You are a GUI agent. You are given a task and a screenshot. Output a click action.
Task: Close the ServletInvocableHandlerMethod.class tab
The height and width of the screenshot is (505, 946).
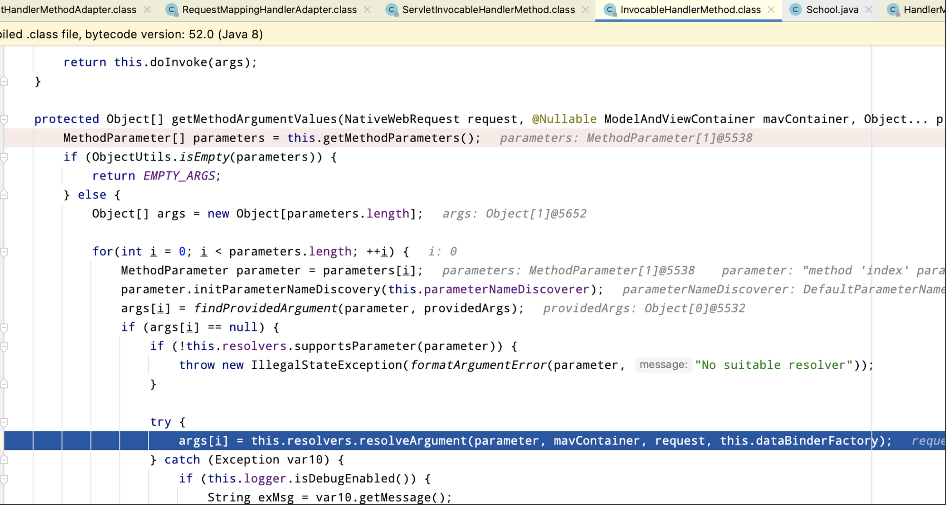(x=586, y=10)
